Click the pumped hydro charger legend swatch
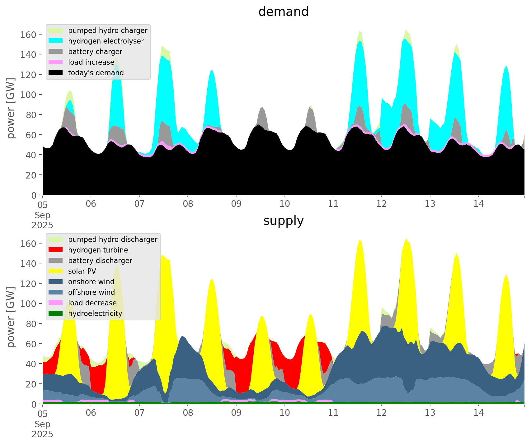531x445 pixels. (56, 30)
